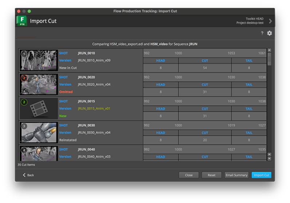Click the CUT value 54 for JRUN_0010
This screenshot has height=203, width=290.
pos(205,68)
